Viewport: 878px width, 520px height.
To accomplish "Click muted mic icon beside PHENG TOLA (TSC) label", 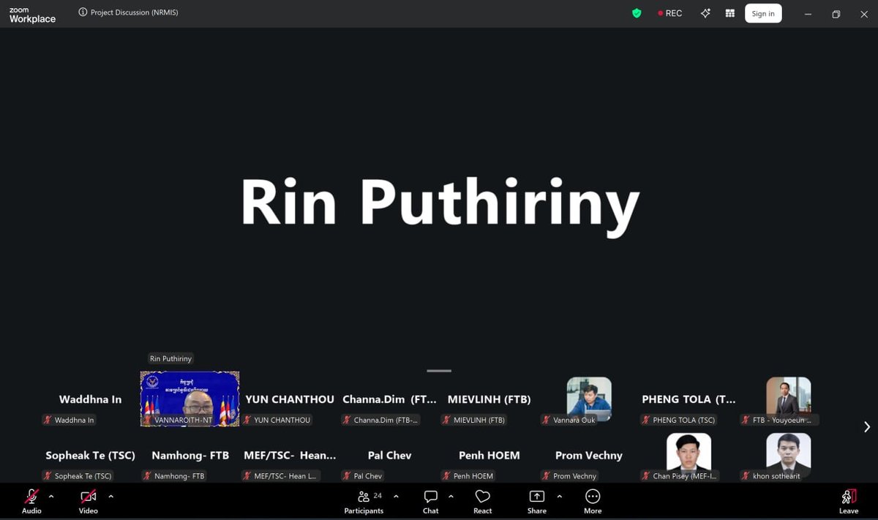I will 646,420.
